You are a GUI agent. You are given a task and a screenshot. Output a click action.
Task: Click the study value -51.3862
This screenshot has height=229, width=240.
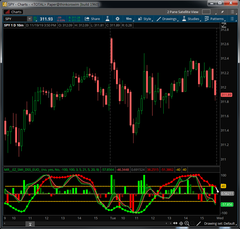167,170
